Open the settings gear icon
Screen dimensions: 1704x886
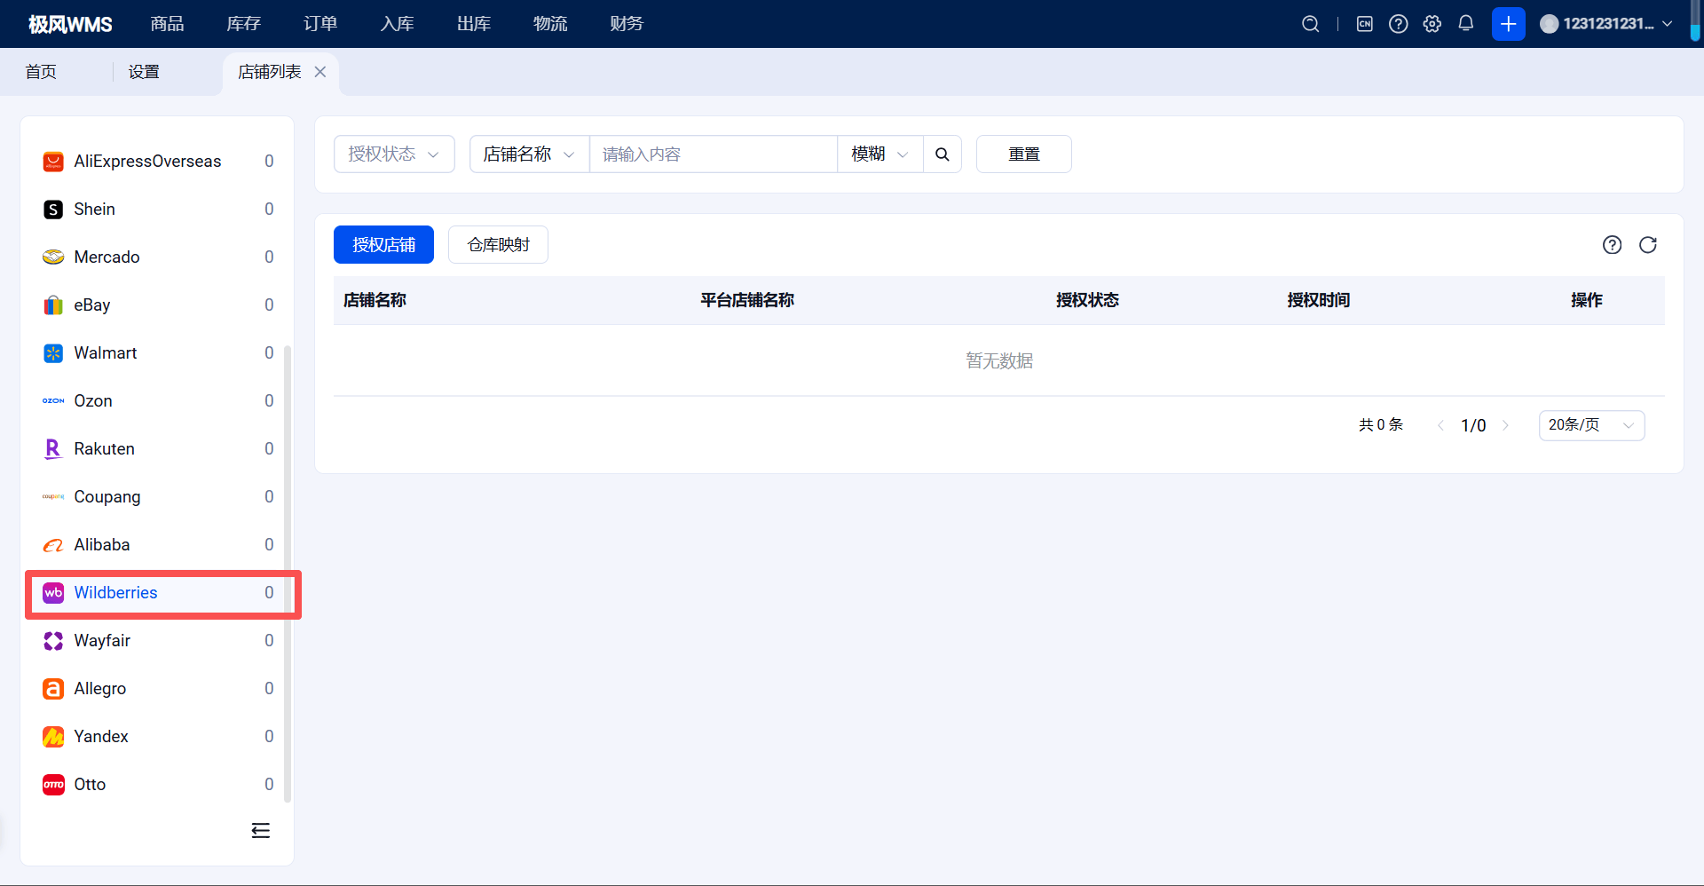(1432, 24)
